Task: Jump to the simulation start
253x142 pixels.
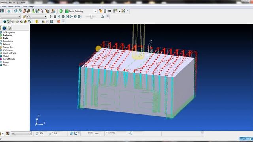Action: 76,17
